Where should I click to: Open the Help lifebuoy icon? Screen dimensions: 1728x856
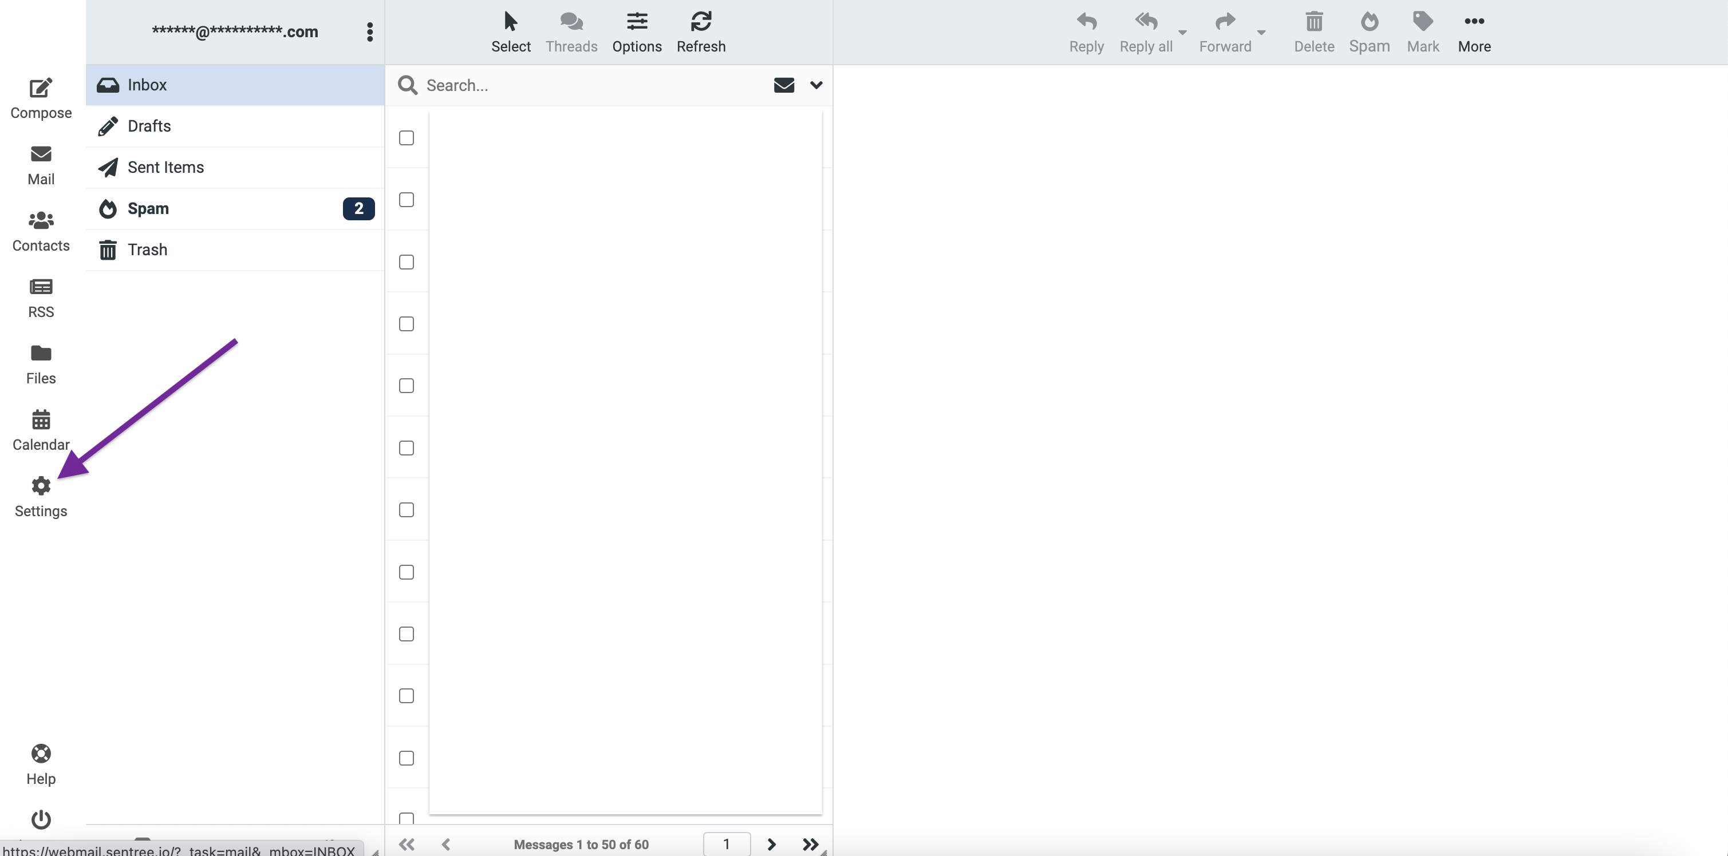pyautogui.click(x=41, y=763)
